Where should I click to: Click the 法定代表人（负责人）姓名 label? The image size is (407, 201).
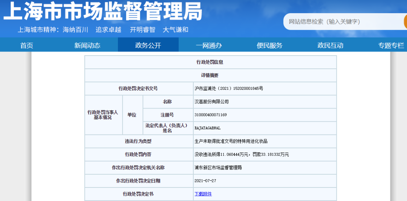point(168,128)
